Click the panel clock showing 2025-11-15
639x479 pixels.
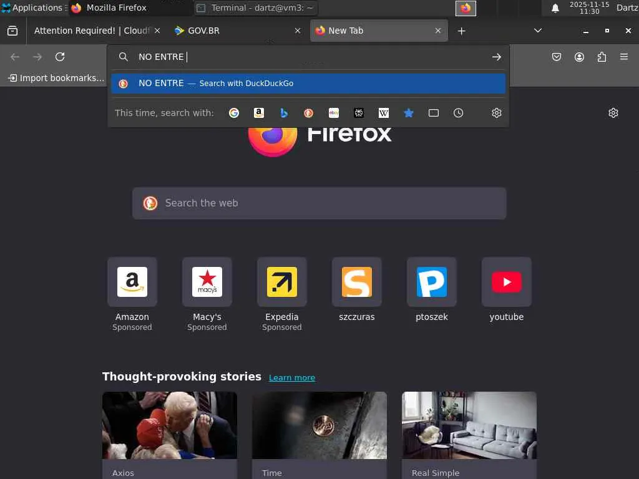(589, 7)
